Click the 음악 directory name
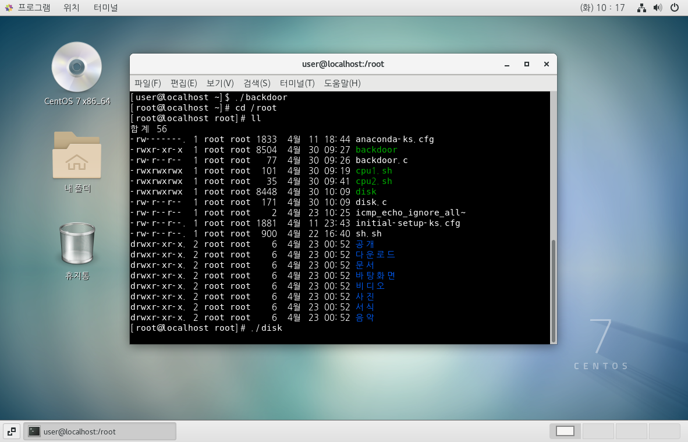 coord(364,318)
